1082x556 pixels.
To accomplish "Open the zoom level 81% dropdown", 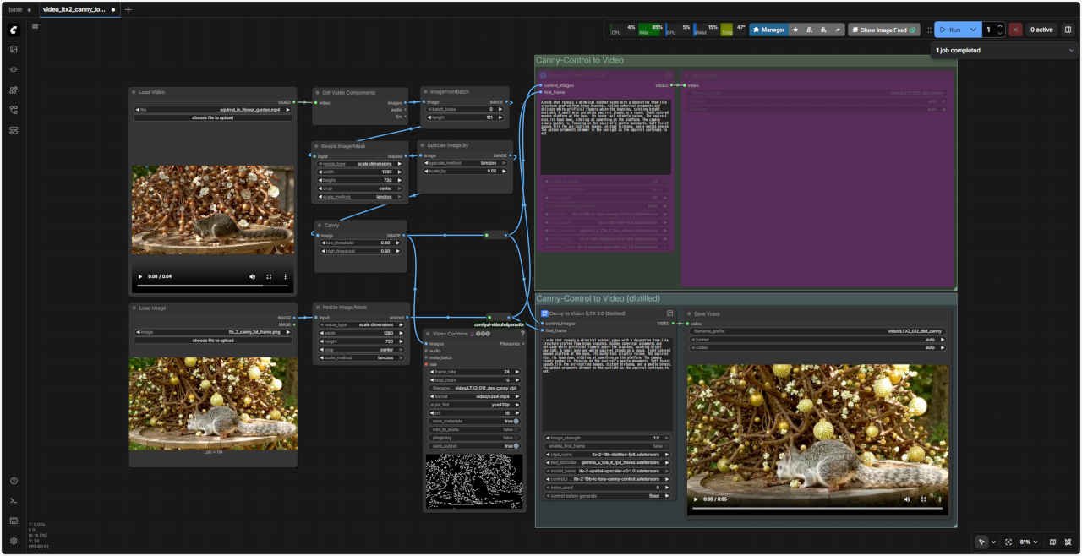I will point(1030,542).
